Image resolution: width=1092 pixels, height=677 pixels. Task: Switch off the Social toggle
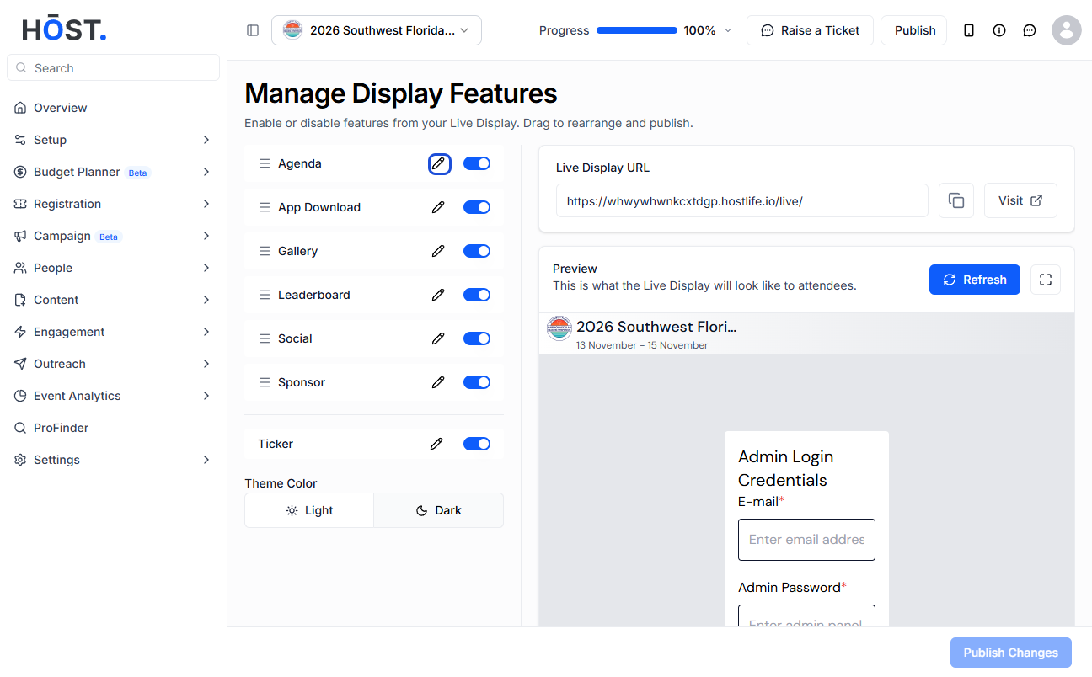pos(477,338)
